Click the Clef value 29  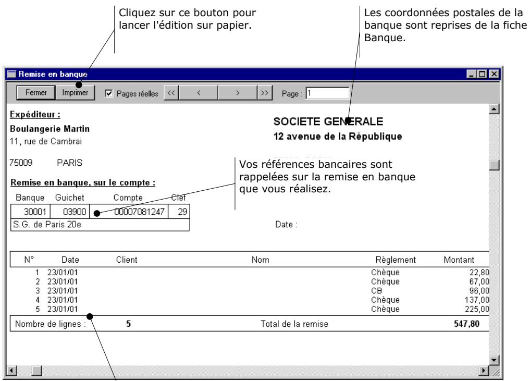coord(182,212)
